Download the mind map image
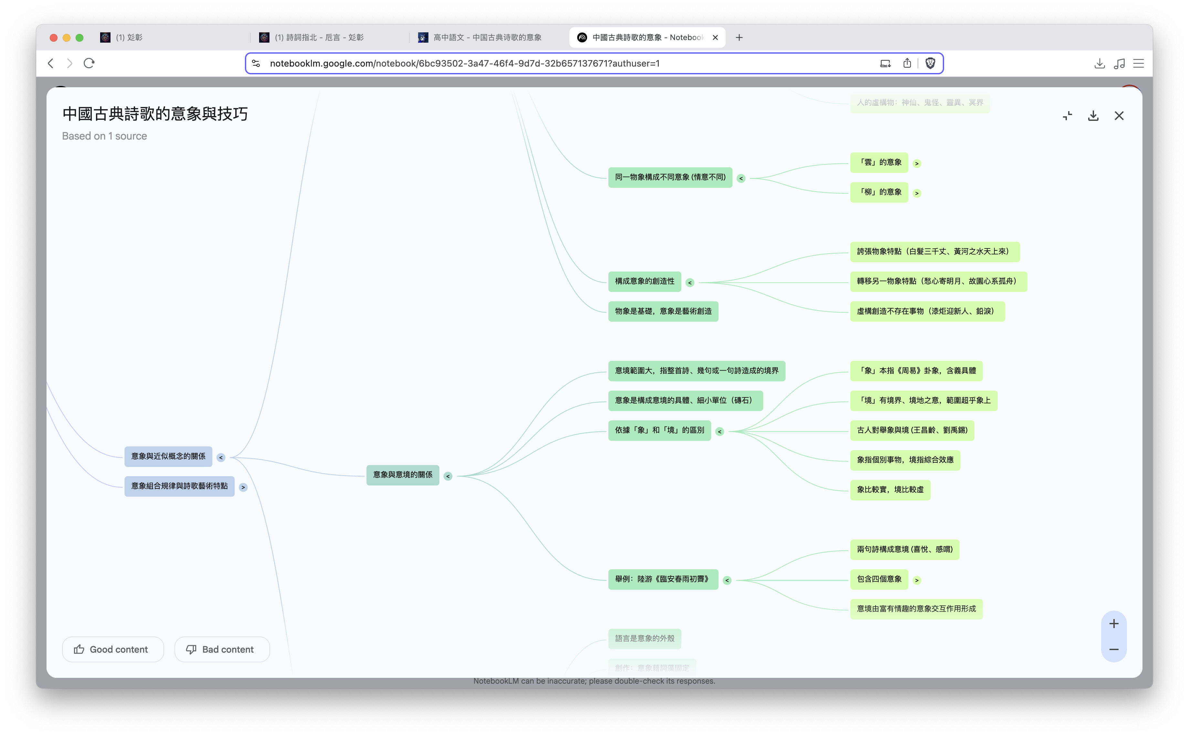 [1093, 116]
